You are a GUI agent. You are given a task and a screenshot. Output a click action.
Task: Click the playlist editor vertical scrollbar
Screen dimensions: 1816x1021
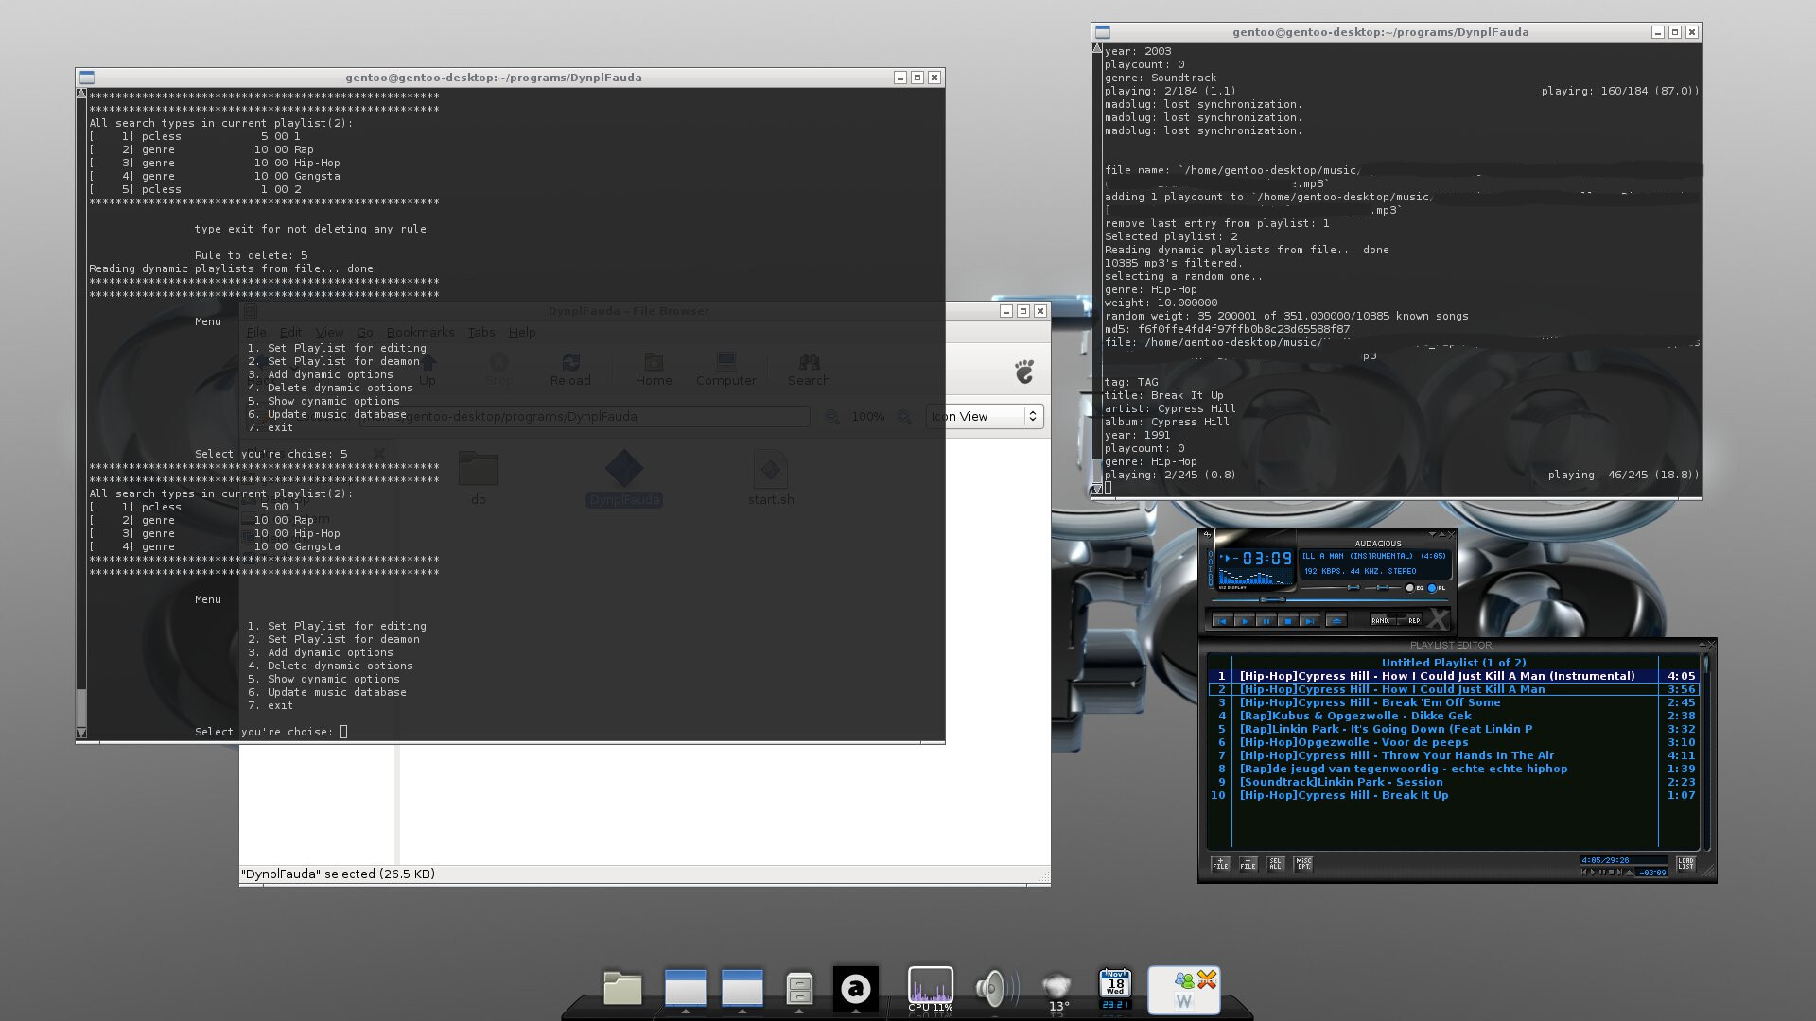[1706, 752]
